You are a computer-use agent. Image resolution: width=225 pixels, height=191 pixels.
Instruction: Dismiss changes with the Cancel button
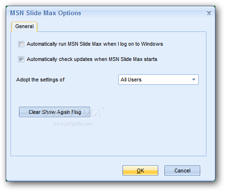pyautogui.click(x=182, y=171)
